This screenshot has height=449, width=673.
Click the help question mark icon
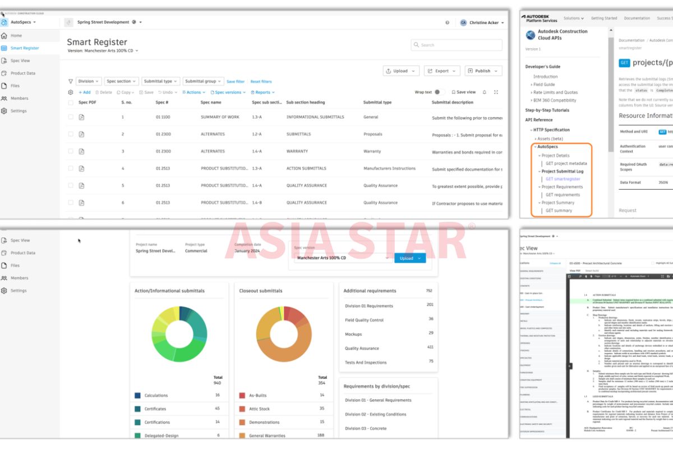point(447,22)
